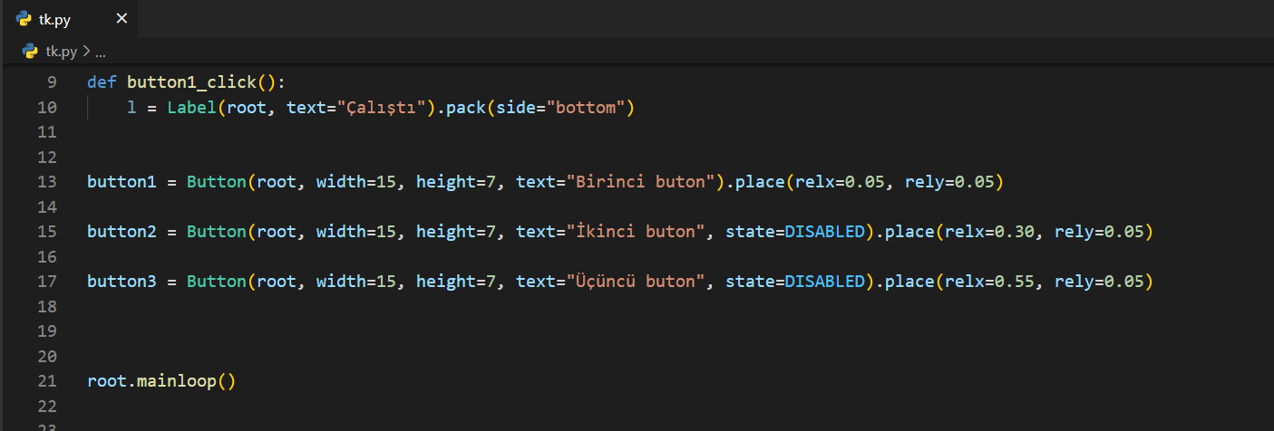Click line number 21 in the gutter
The image size is (1274, 431).
click(47, 381)
